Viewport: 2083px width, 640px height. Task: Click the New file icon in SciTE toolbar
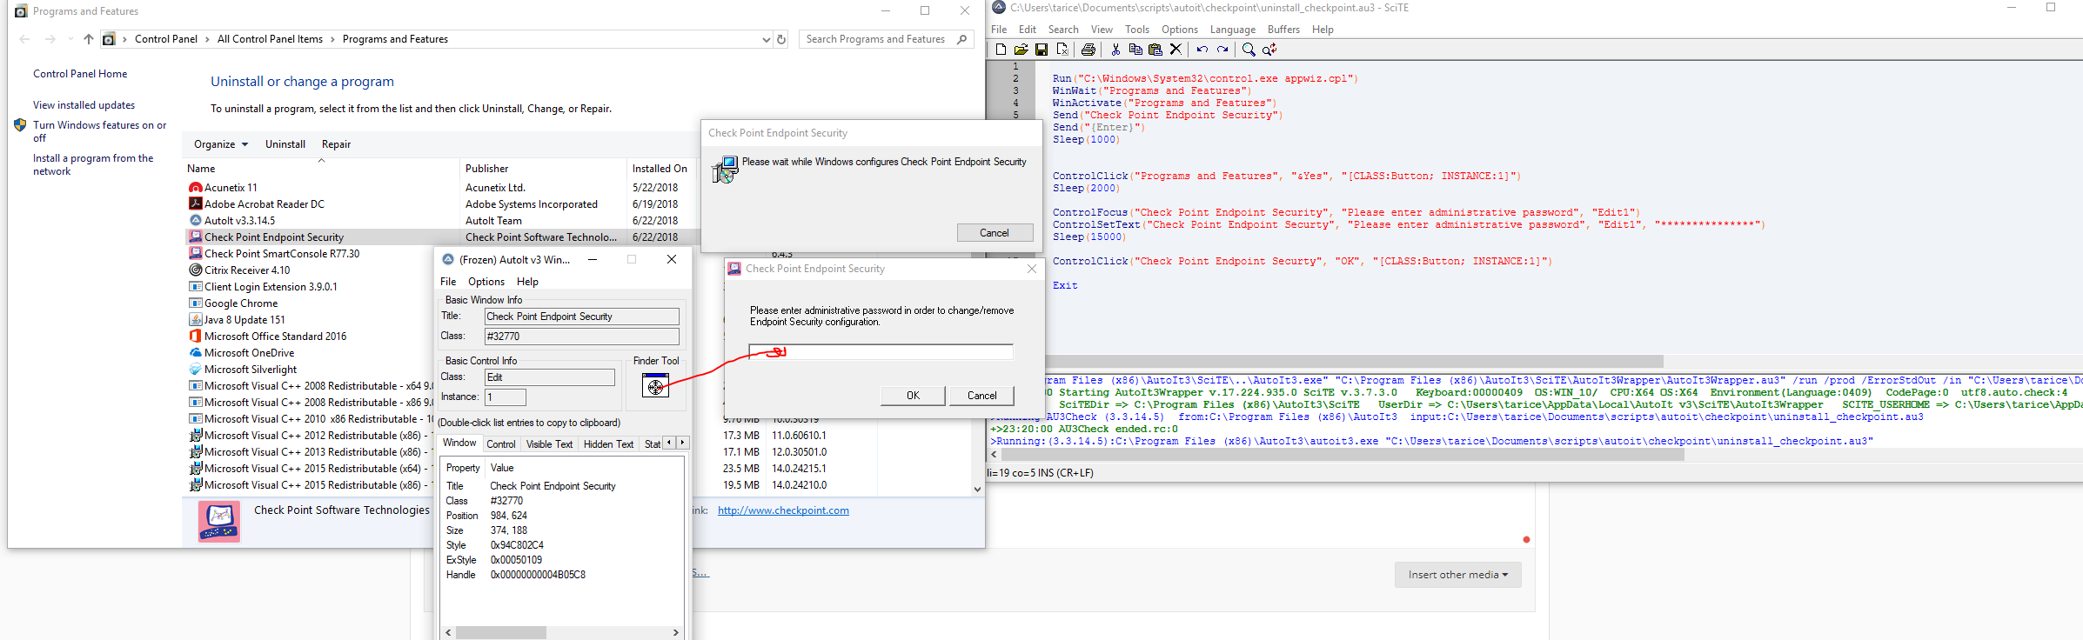click(x=1001, y=50)
